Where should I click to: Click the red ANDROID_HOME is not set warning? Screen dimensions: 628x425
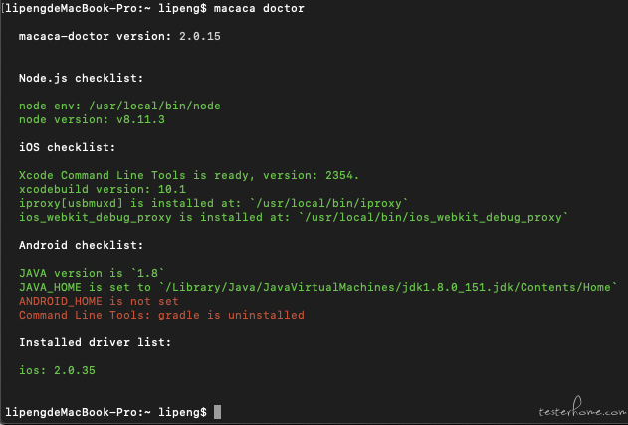tap(99, 301)
